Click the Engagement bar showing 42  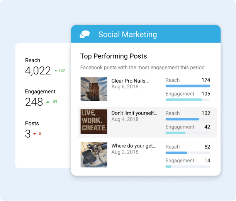188,133
